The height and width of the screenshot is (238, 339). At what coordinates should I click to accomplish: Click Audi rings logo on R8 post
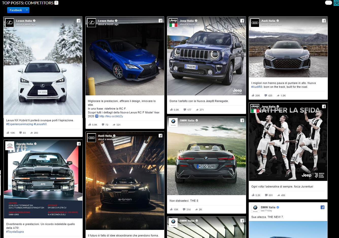tap(255, 23)
